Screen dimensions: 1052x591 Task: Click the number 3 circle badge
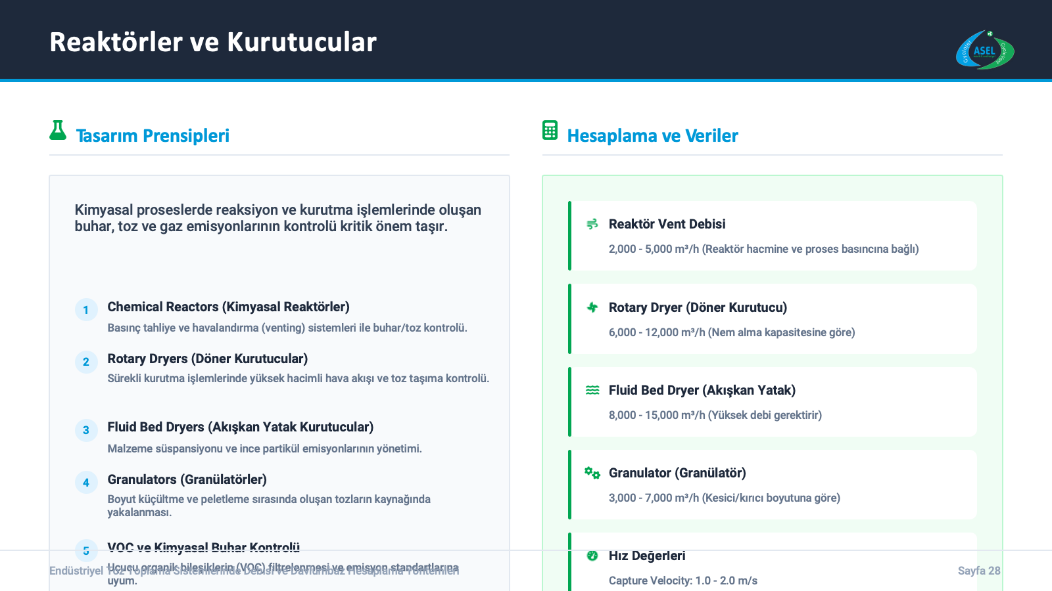86,430
